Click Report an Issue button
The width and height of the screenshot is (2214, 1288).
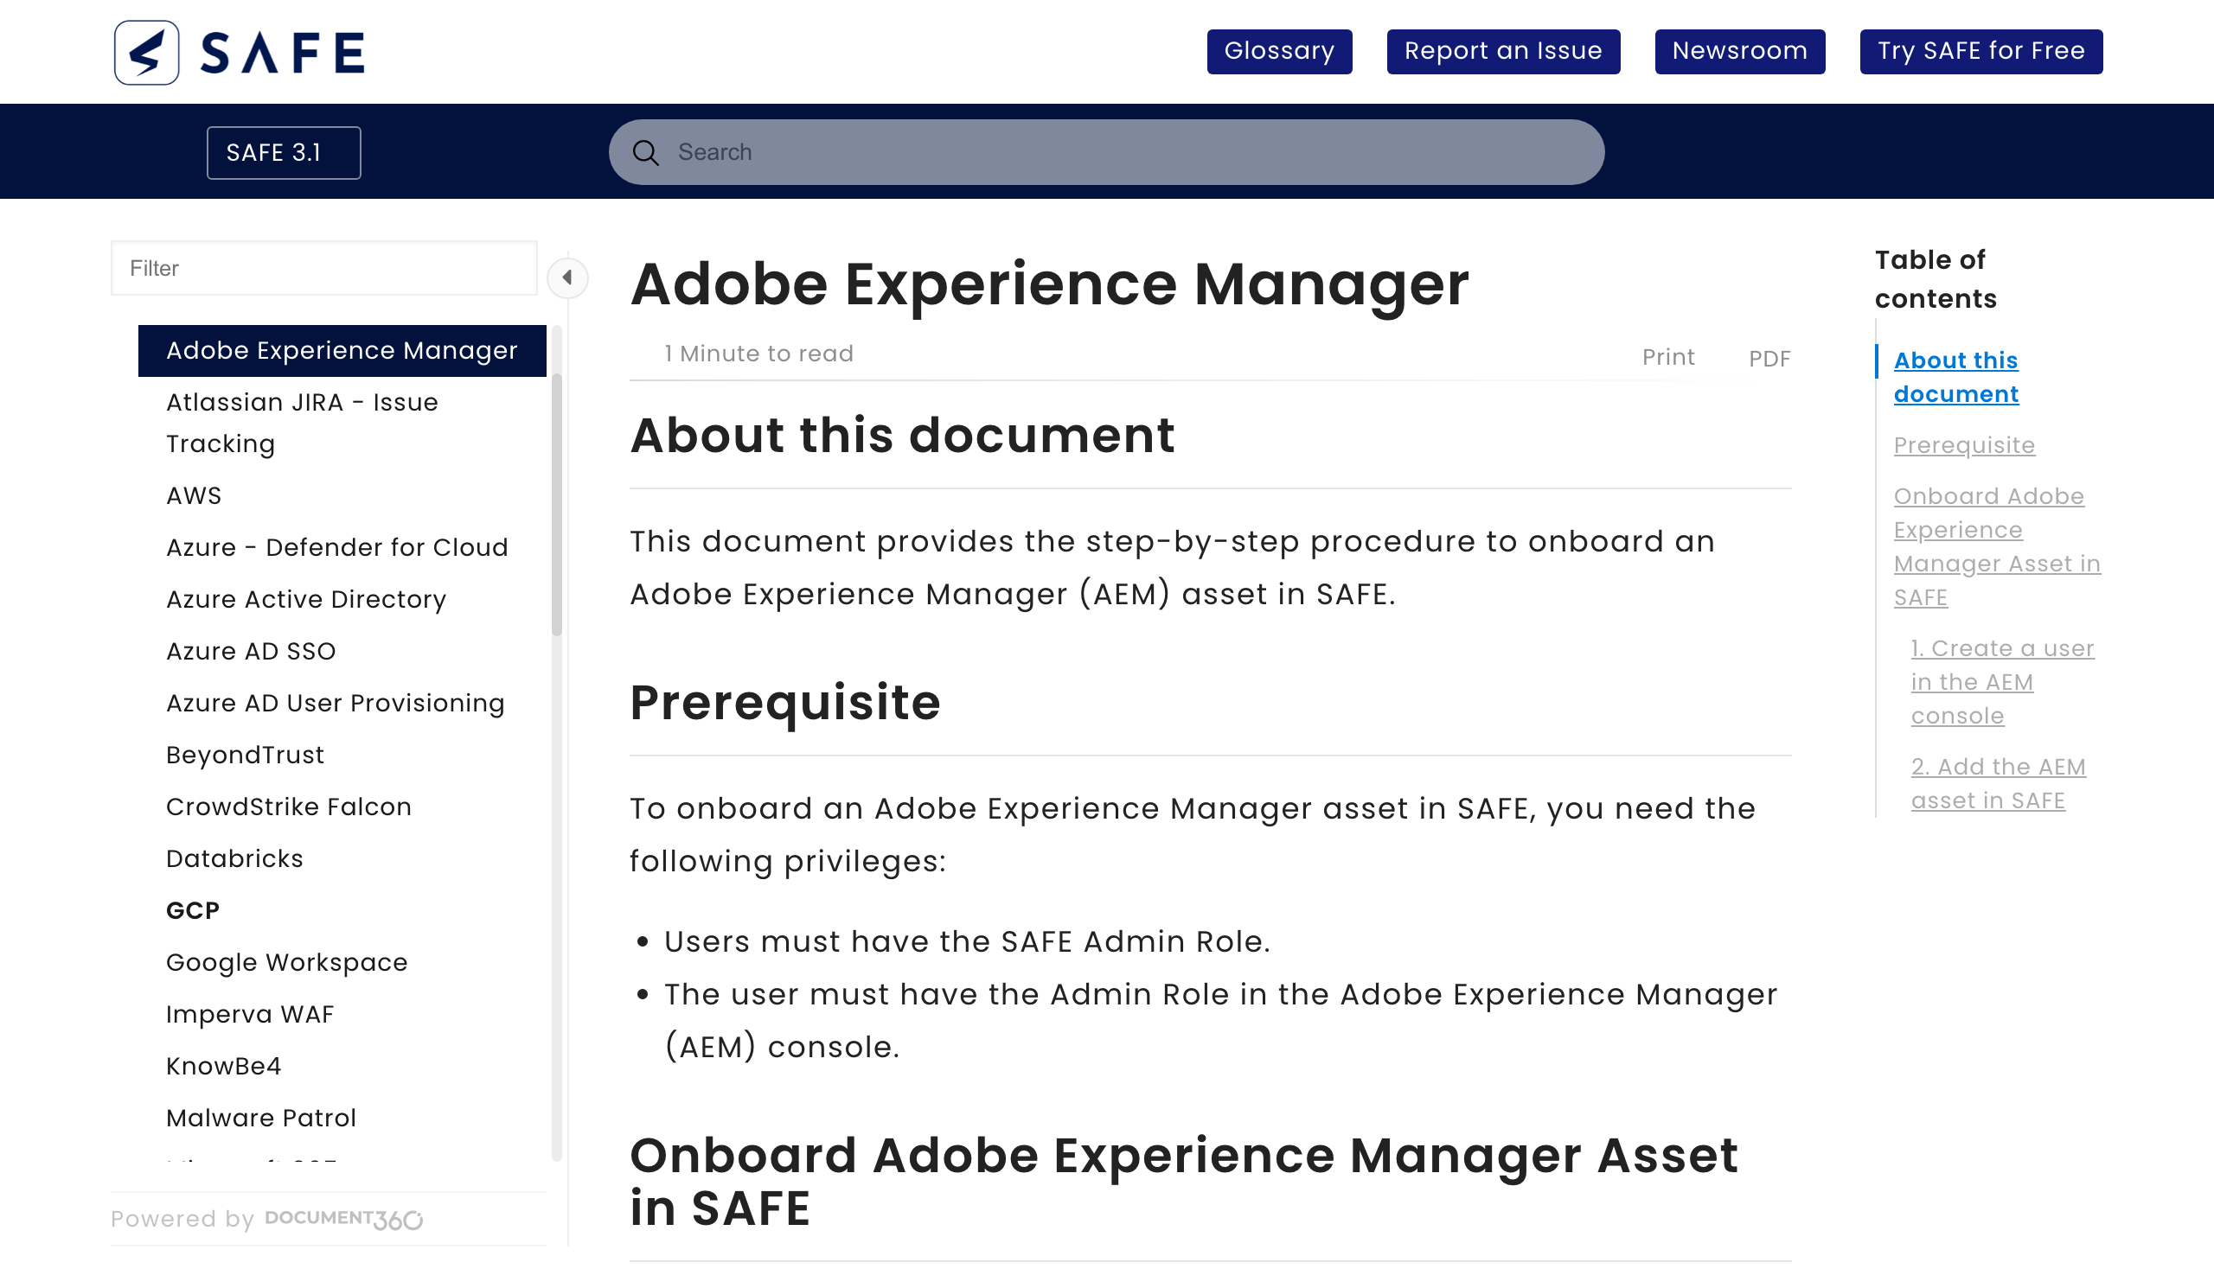(1502, 52)
